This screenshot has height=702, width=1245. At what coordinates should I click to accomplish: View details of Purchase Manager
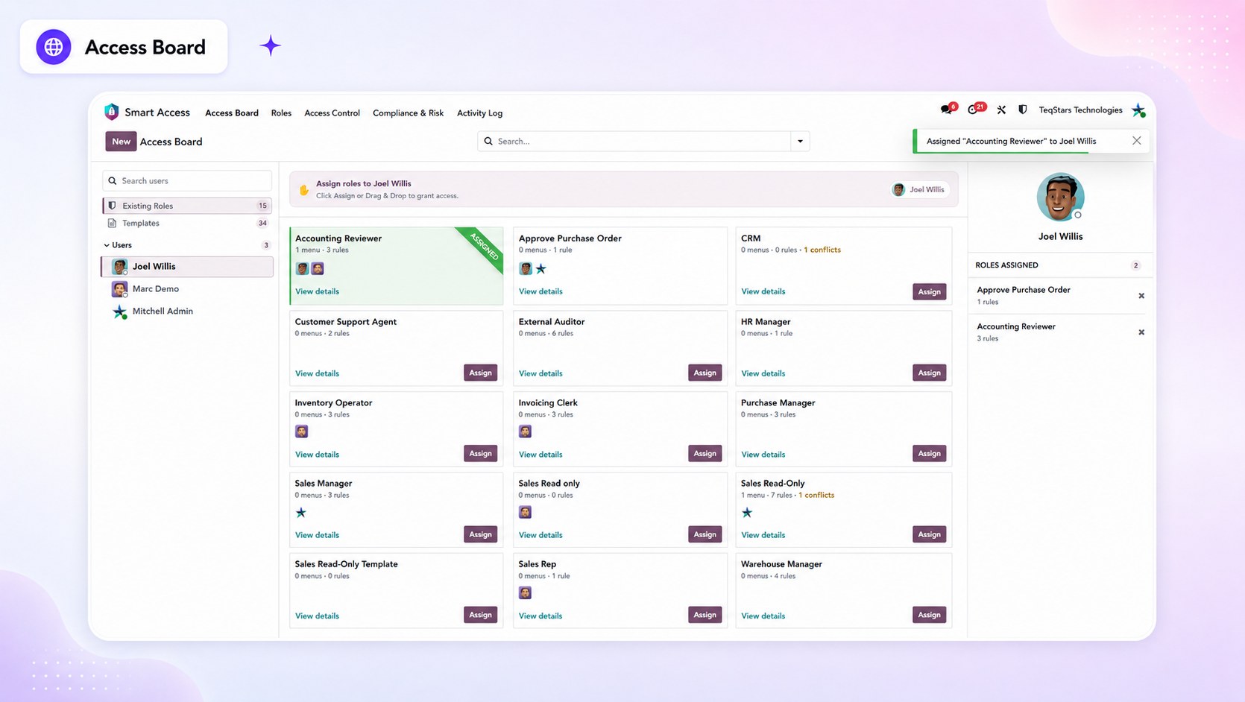coord(763,455)
